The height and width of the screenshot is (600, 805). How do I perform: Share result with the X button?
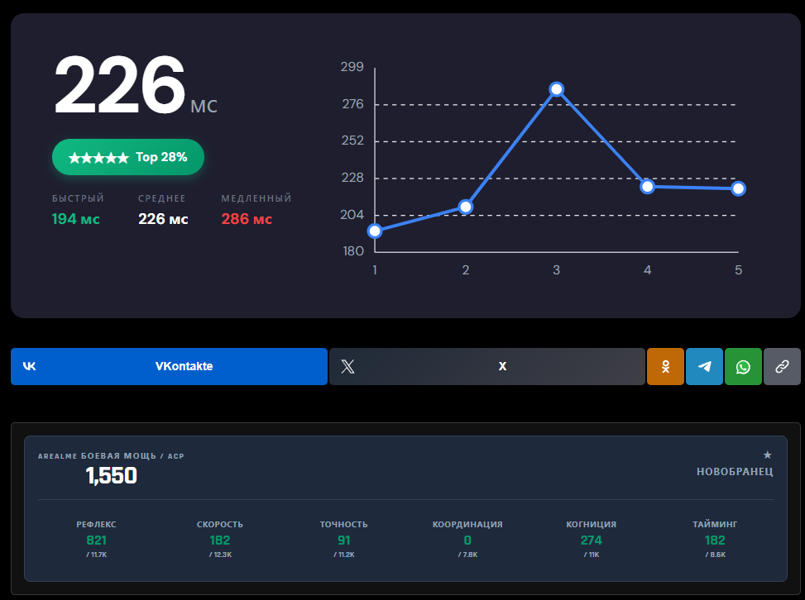(x=486, y=366)
